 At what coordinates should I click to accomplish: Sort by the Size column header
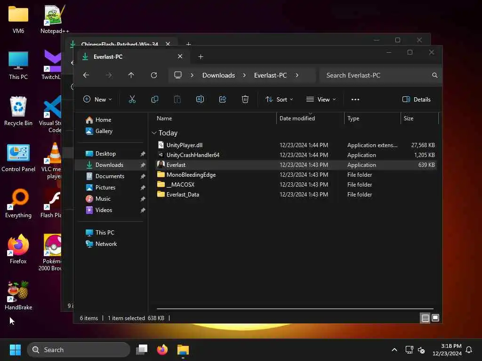click(419, 118)
